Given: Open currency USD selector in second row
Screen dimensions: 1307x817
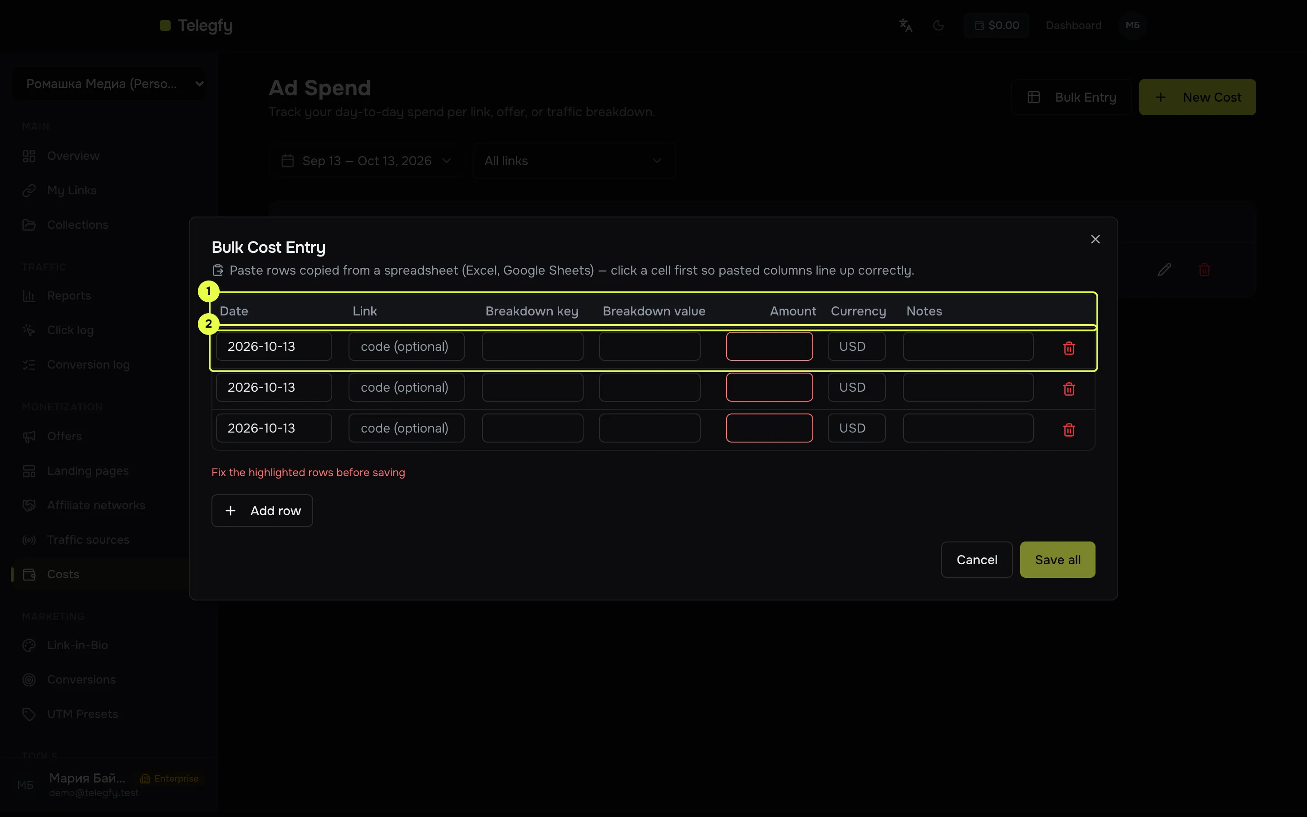Looking at the screenshot, I should 856,388.
